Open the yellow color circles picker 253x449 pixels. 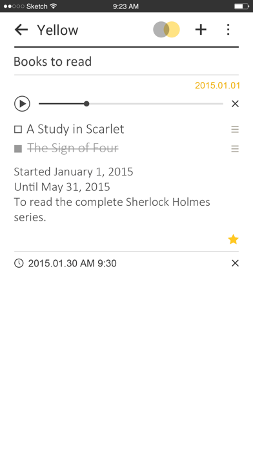[167, 30]
